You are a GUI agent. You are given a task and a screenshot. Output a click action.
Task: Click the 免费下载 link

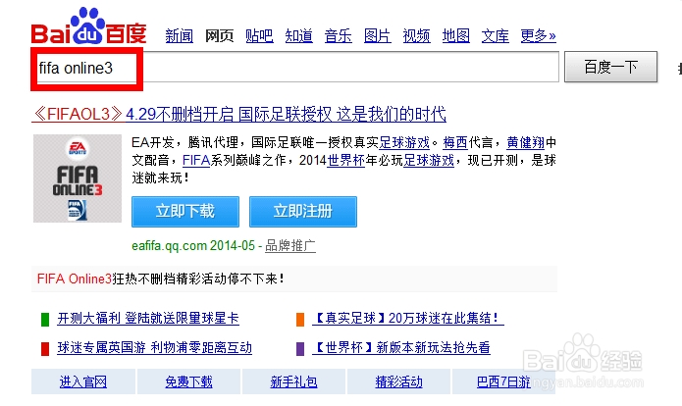[188, 382]
